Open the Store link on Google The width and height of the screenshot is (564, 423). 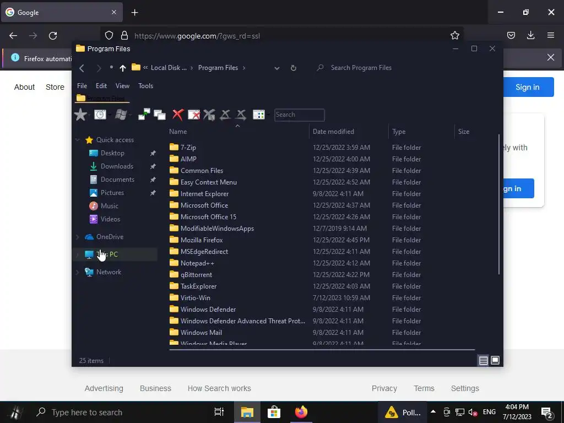pos(55,88)
